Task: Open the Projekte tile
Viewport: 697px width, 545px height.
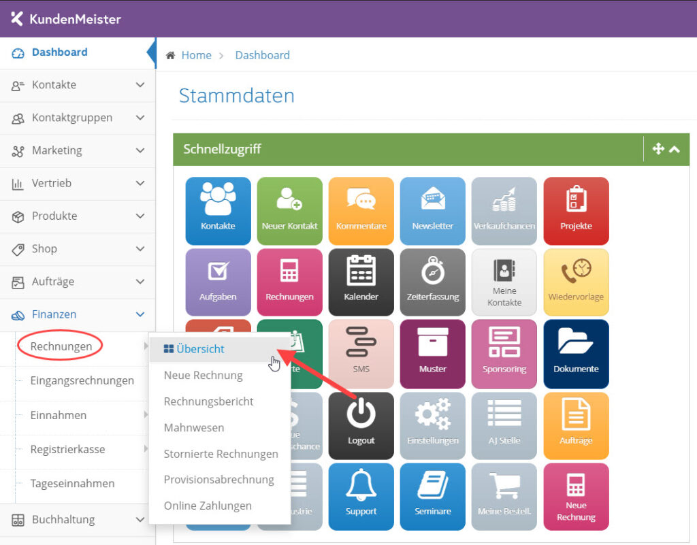Action: [576, 211]
